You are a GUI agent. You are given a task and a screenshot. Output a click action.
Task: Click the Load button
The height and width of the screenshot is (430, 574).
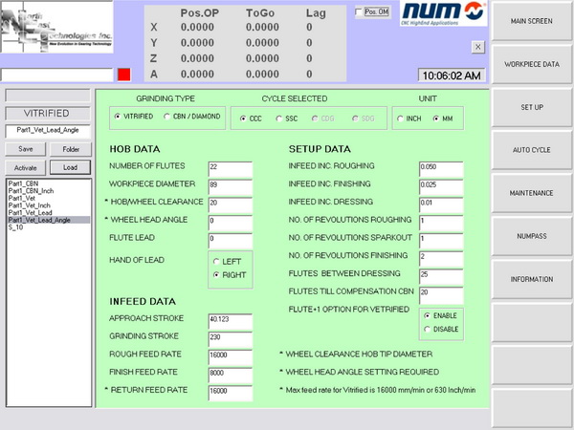point(70,166)
